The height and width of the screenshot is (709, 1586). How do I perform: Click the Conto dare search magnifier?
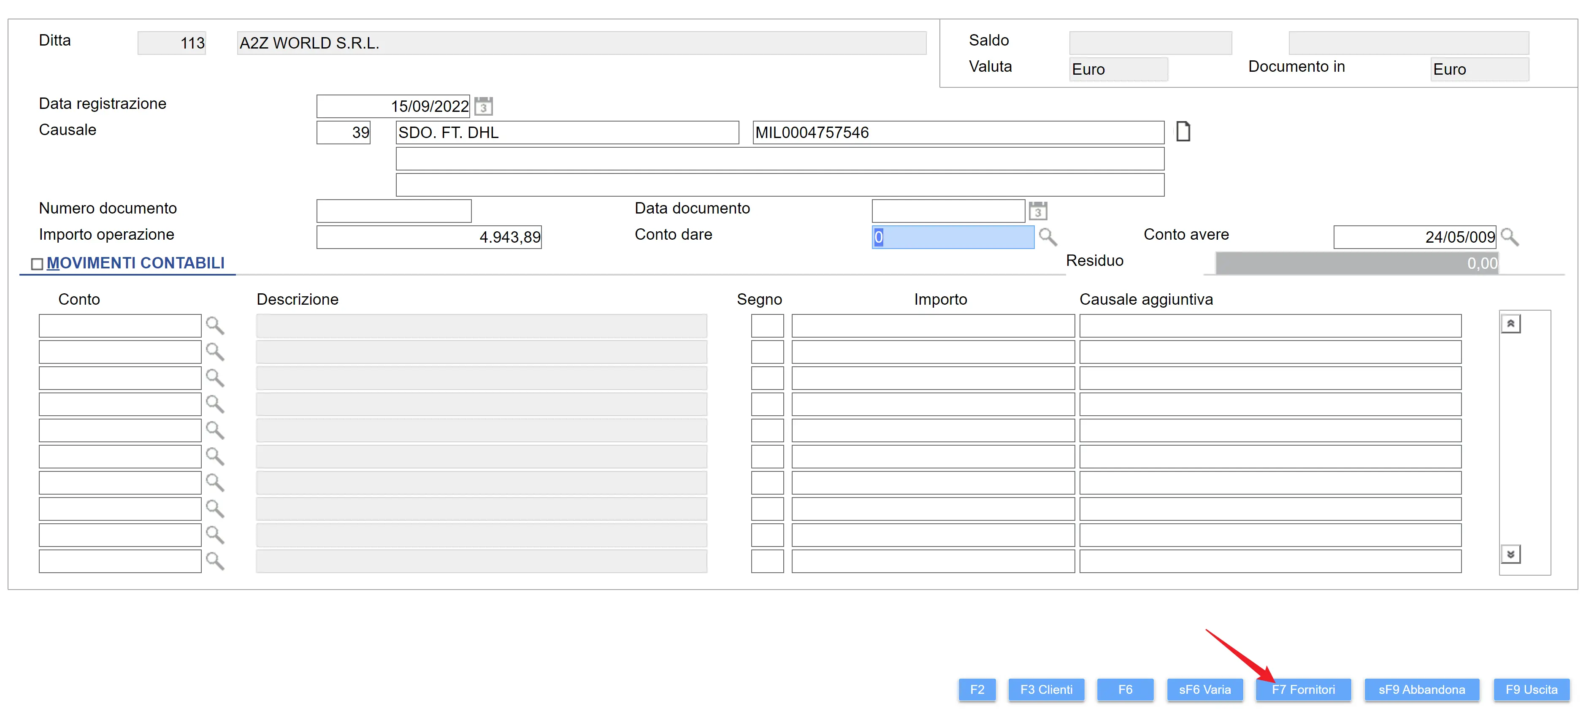(x=1047, y=236)
